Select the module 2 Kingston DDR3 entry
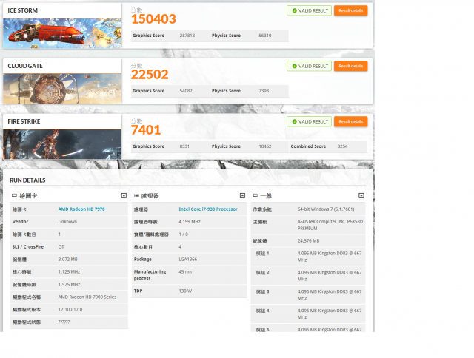 pyautogui.click(x=330, y=276)
